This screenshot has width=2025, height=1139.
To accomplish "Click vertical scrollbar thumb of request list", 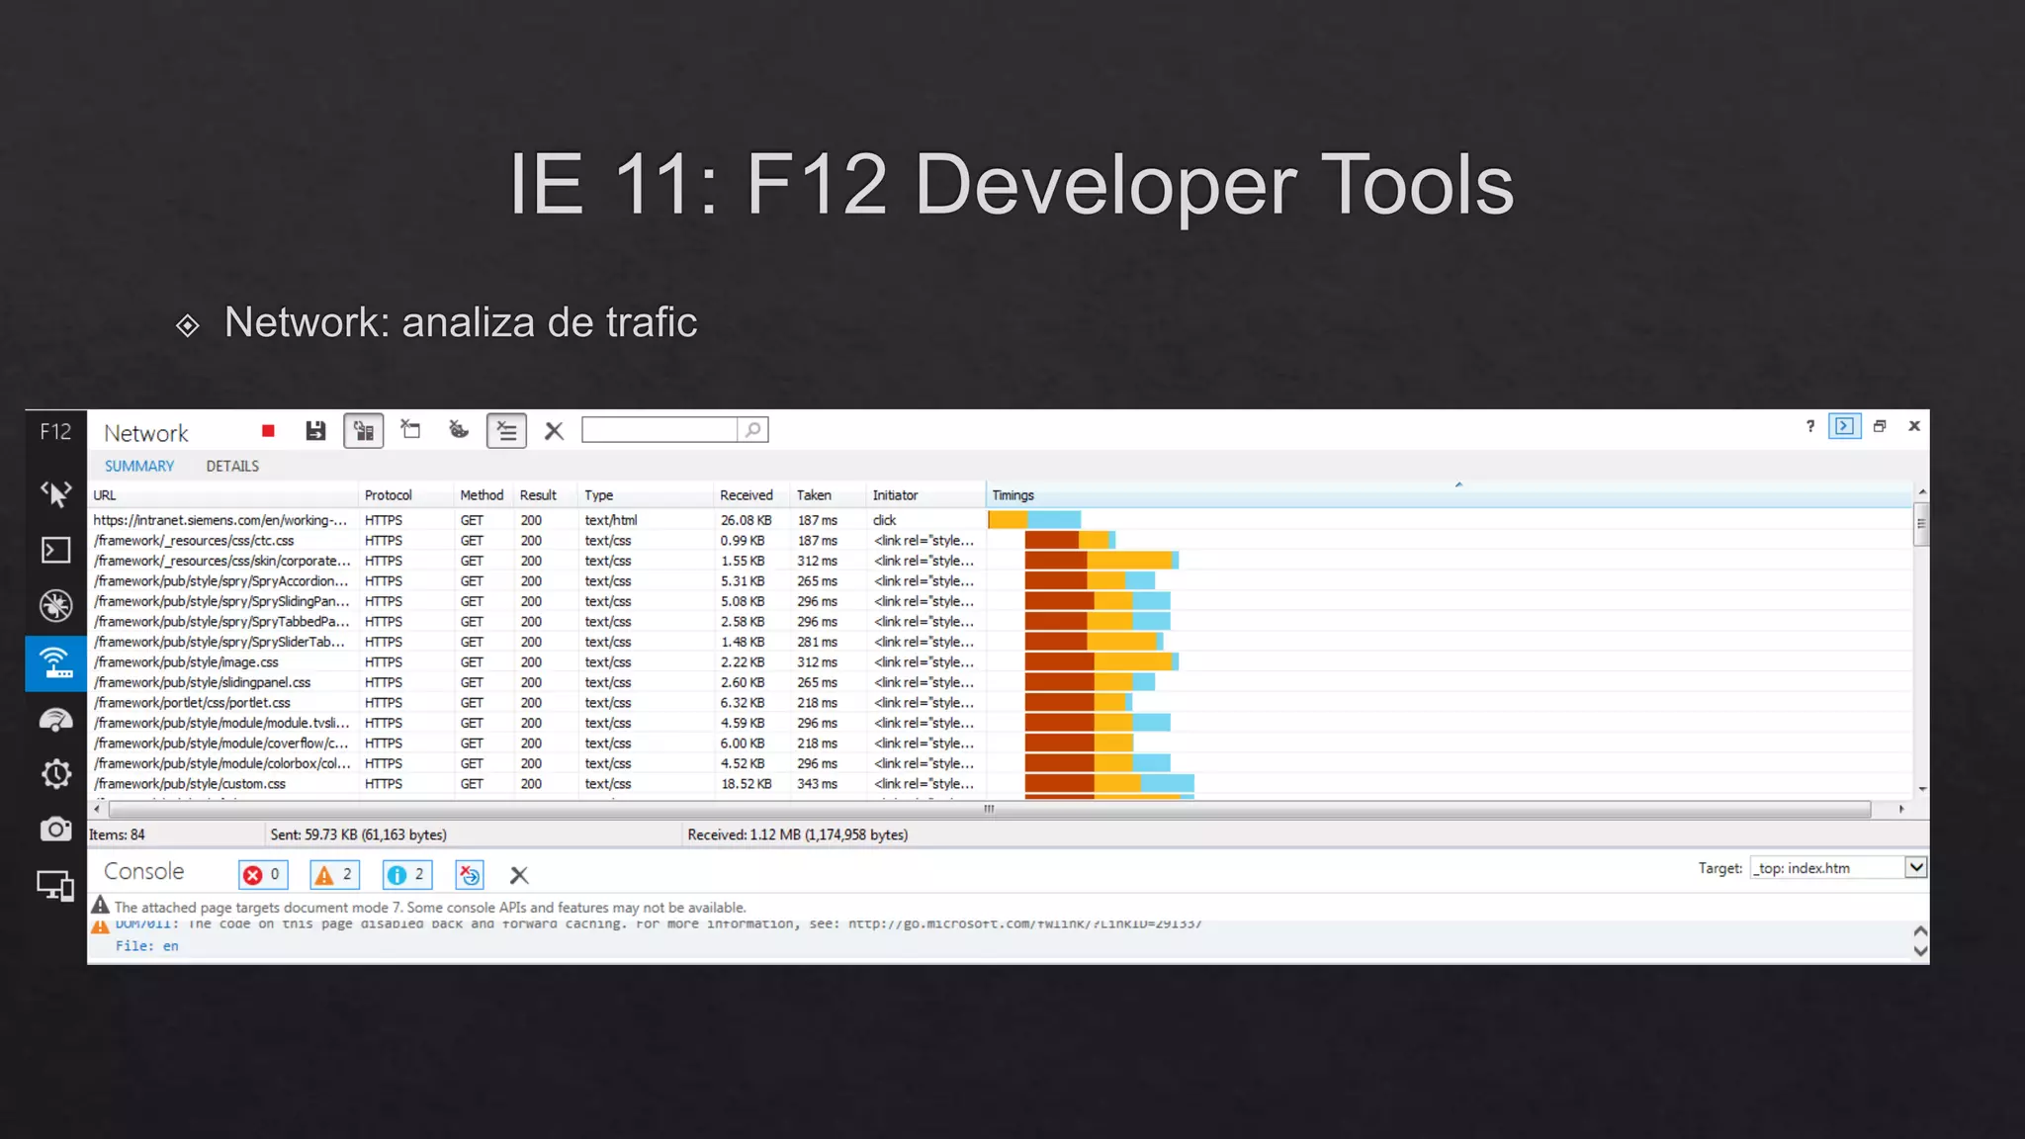I will (x=1921, y=523).
